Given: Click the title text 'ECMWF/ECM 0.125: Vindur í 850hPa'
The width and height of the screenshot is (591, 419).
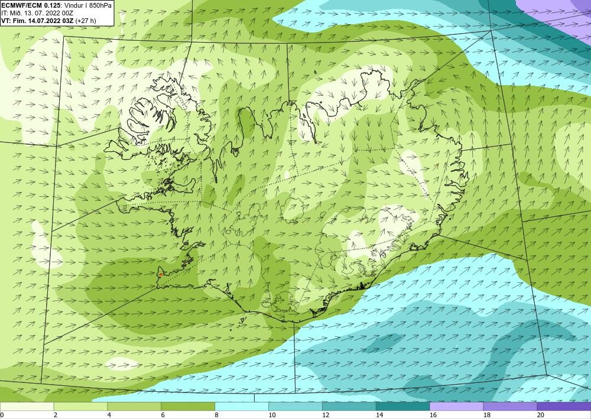Looking at the screenshot, I should (x=57, y=6).
